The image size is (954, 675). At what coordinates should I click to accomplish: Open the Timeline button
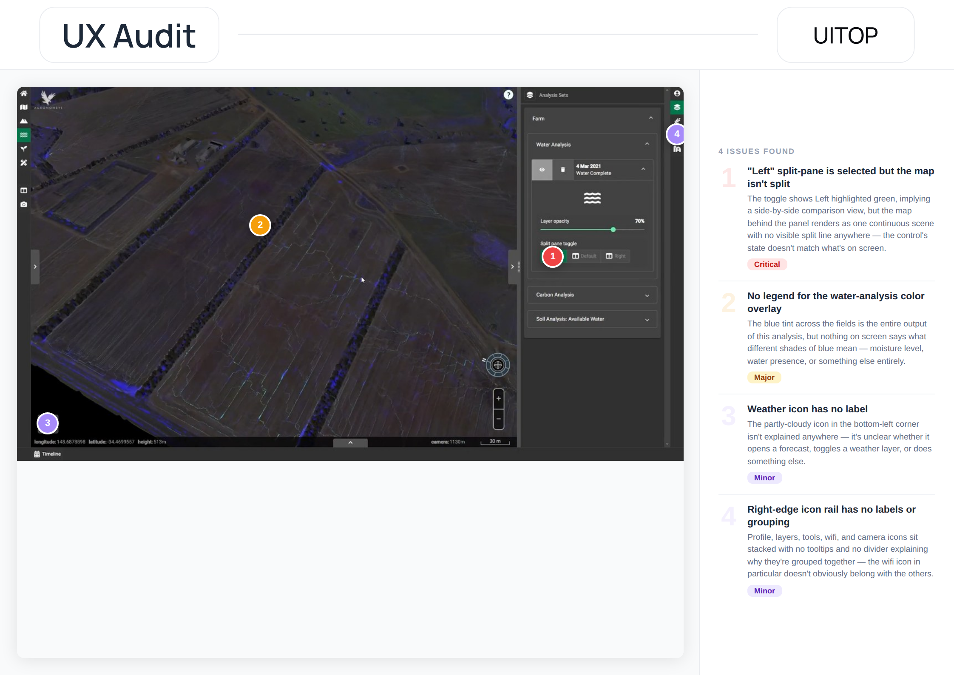(48, 454)
